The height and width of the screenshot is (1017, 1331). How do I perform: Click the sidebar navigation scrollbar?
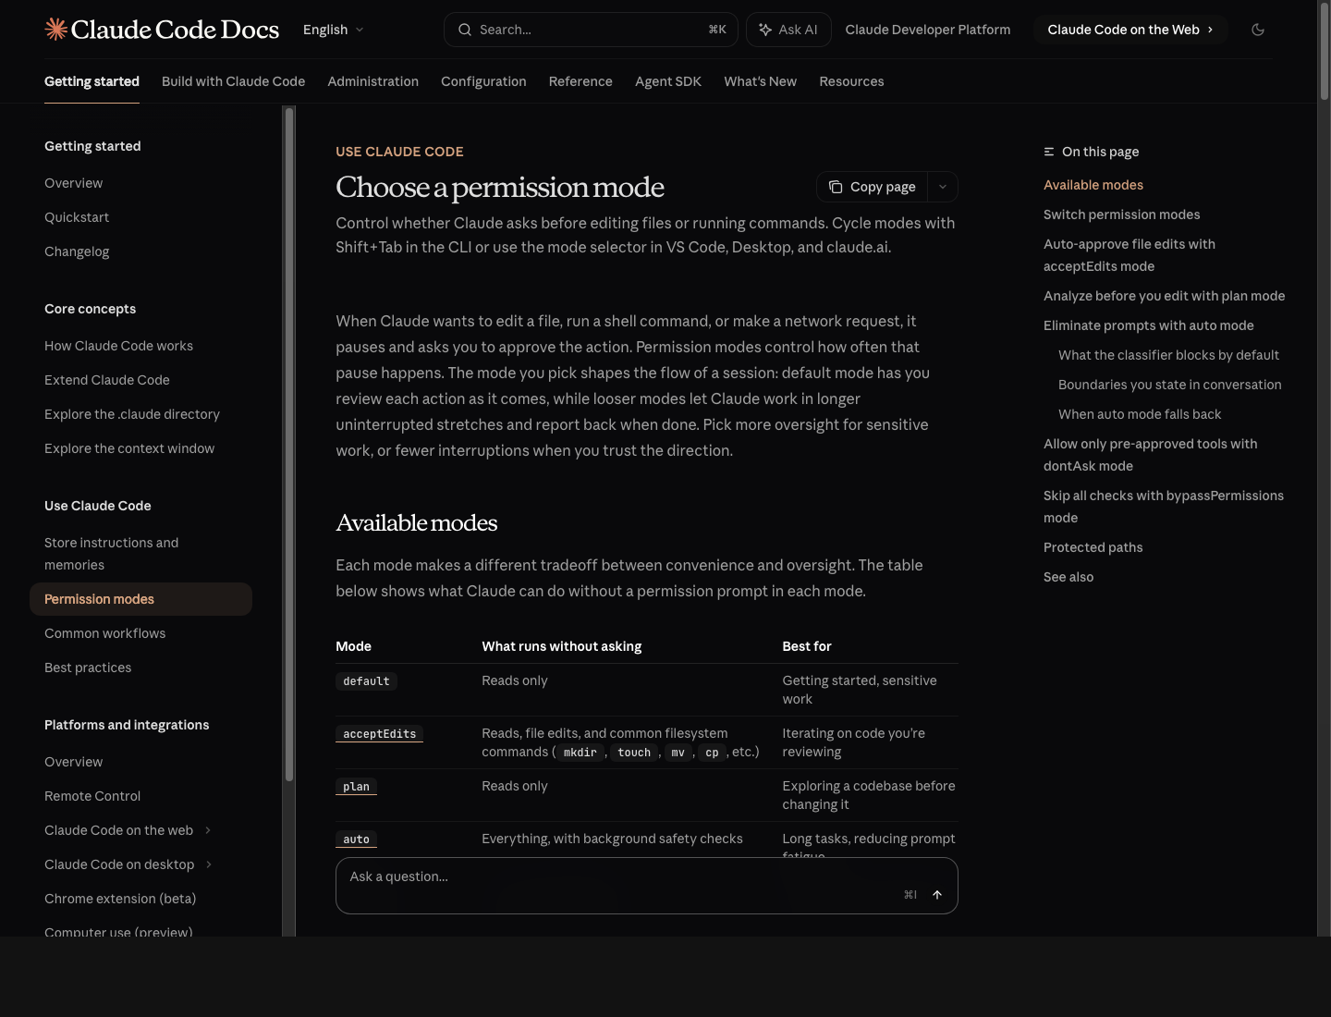click(x=289, y=444)
